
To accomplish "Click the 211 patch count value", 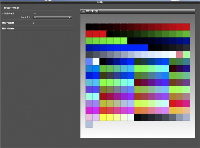I will [x=34, y=14].
